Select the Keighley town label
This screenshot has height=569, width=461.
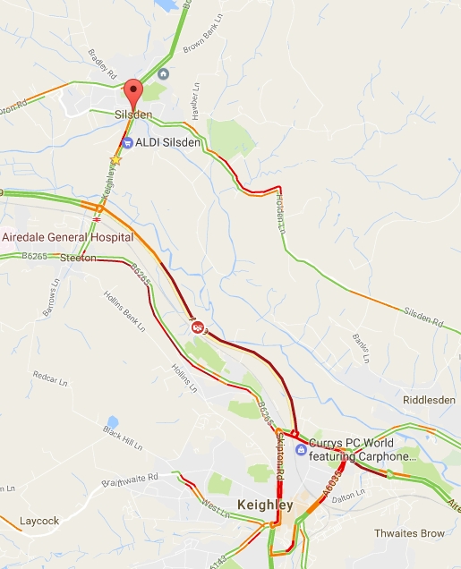pos(265,505)
